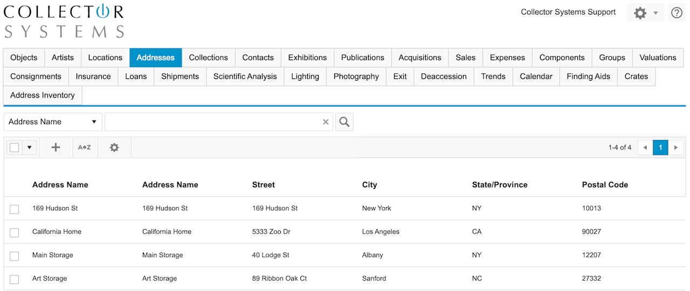690x291 pixels.
Task: Open the Address Inventory tab
Action: point(43,95)
